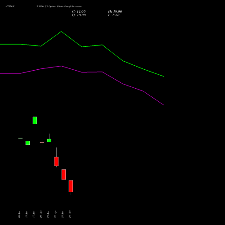The image size is (225, 225).
Task: Click the peak of the purple line
Action: (61, 66)
